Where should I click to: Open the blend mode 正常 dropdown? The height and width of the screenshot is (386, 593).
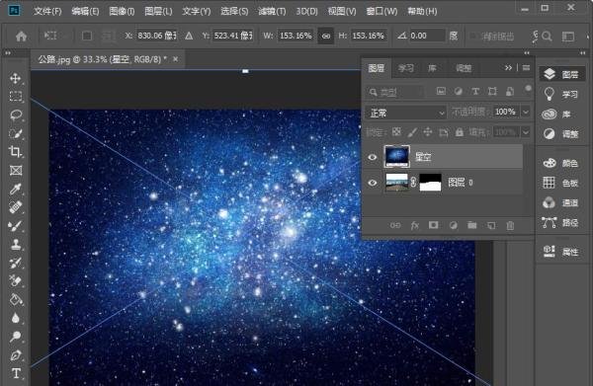(406, 113)
